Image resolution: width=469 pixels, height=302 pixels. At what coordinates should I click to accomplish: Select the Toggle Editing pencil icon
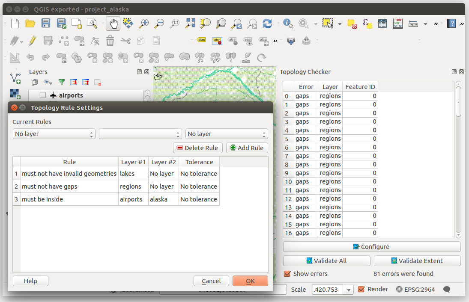[33, 40]
